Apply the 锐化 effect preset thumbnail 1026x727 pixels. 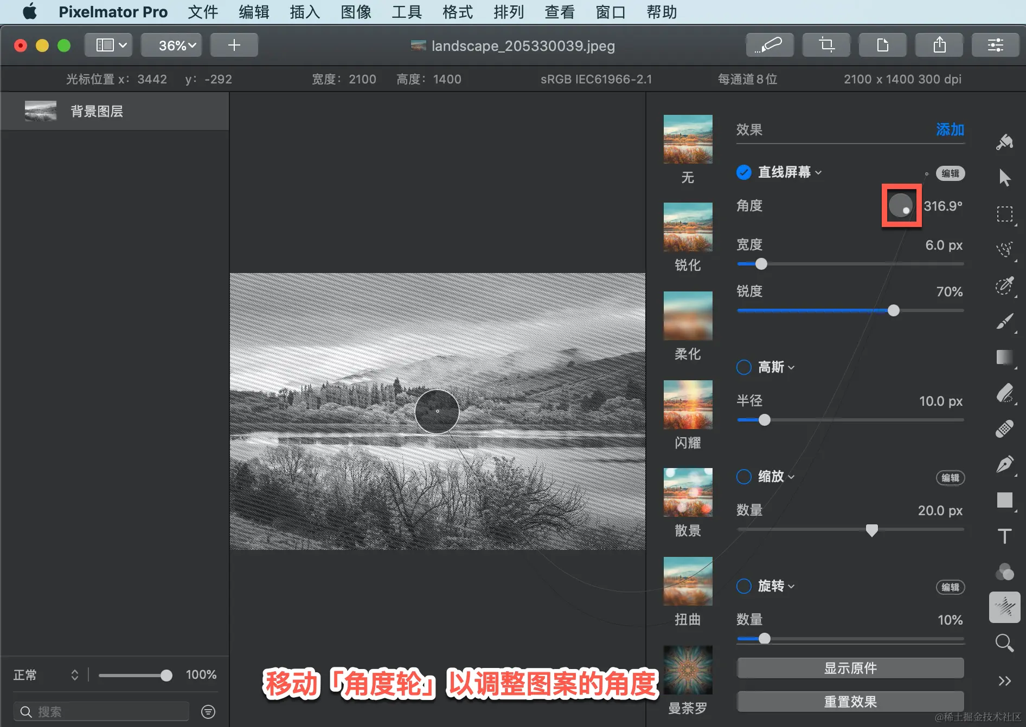coord(688,227)
